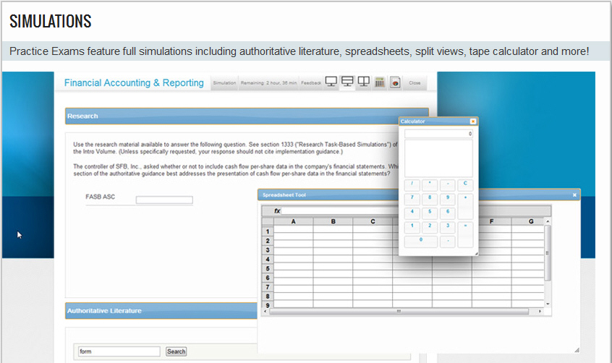Click the Search button in Authoritative Literature
612x363 pixels.
coord(176,351)
